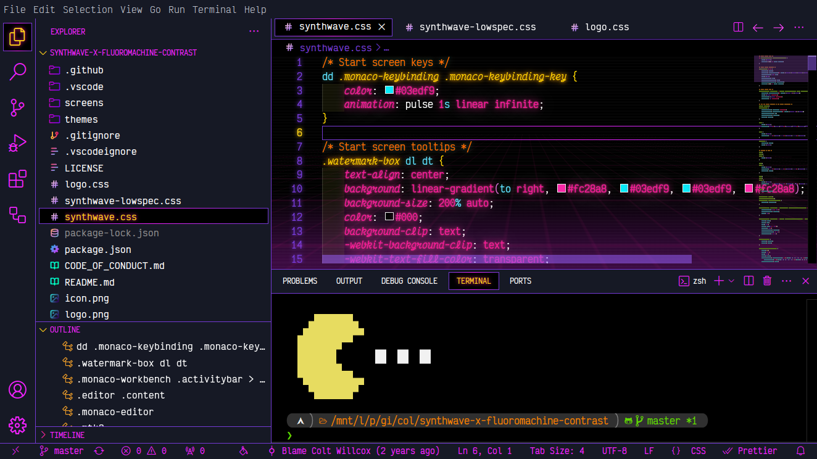Go forward with right arrow icon
The image size is (817, 459).
[x=779, y=27]
